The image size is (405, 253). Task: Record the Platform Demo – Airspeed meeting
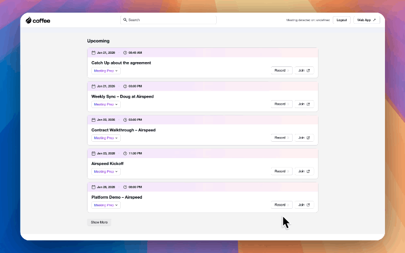pos(282,205)
